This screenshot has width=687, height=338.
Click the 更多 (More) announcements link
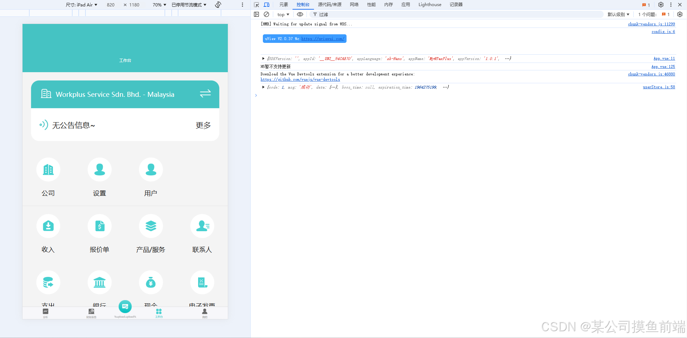click(x=203, y=125)
